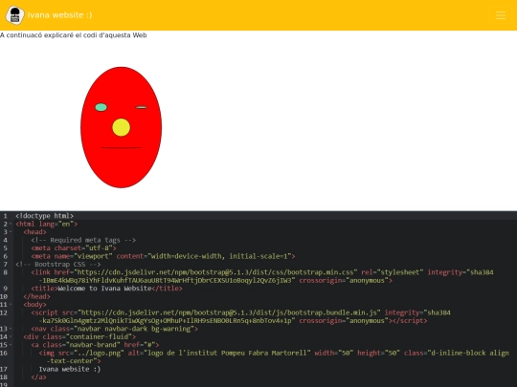The image size is (517, 387).
Task: Click the closing </a> tag on line 18
Action: coord(38,377)
